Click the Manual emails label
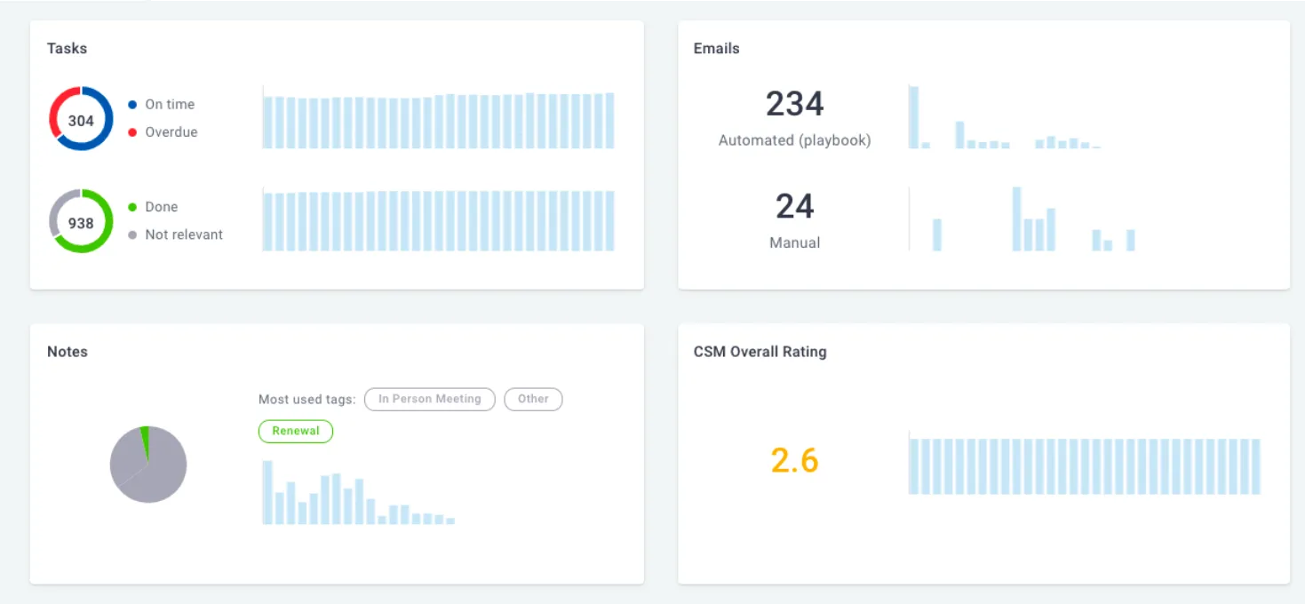Viewport: 1305px width, 604px height. click(x=794, y=242)
